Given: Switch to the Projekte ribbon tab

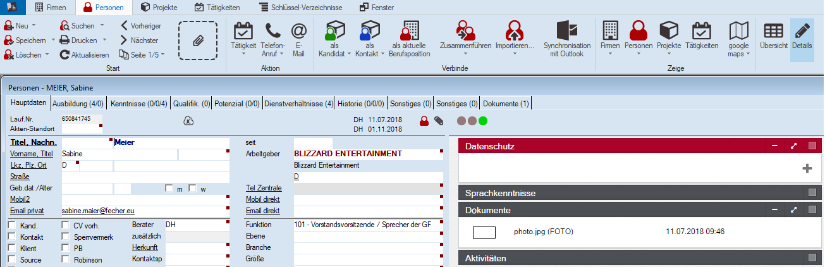Looking at the screenshot, I should pos(159,8).
